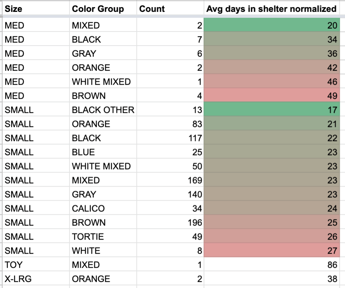Click count 4 for MED BROWN
The image size is (345, 288).
click(x=170, y=96)
